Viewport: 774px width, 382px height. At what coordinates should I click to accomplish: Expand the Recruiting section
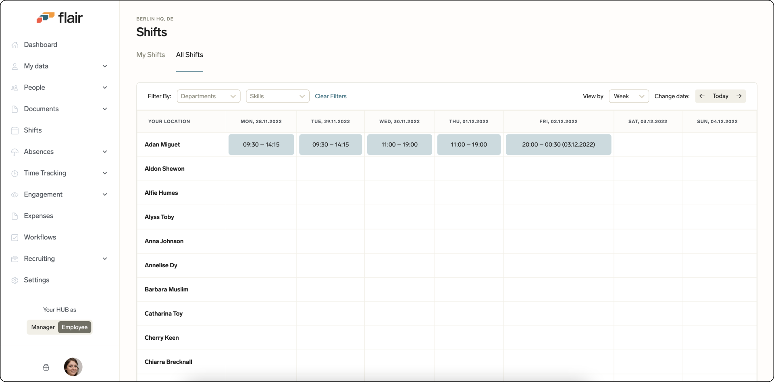click(x=105, y=259)
